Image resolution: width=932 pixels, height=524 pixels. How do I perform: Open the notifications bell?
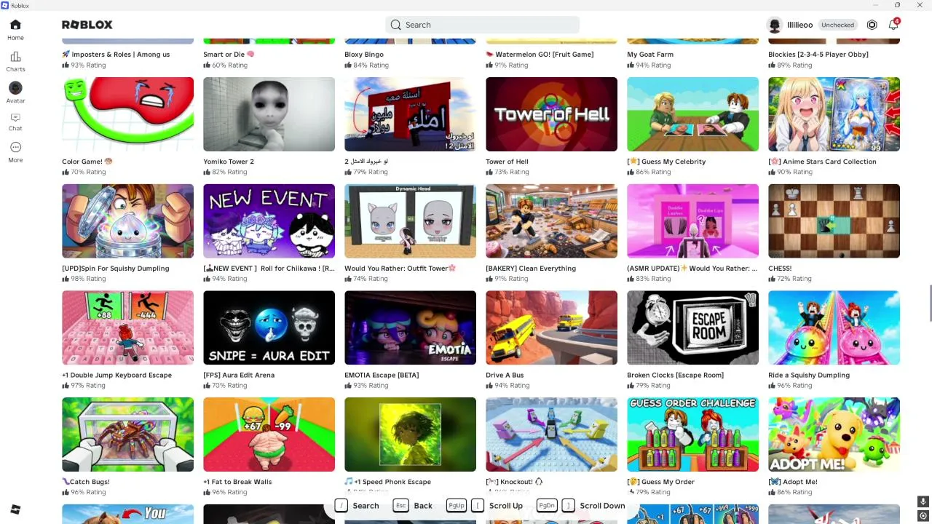(x=893, y=25)
